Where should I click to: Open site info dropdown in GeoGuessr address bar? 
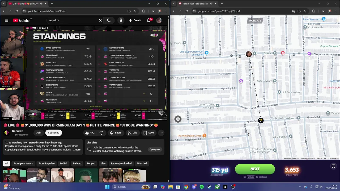click(194, 11)
